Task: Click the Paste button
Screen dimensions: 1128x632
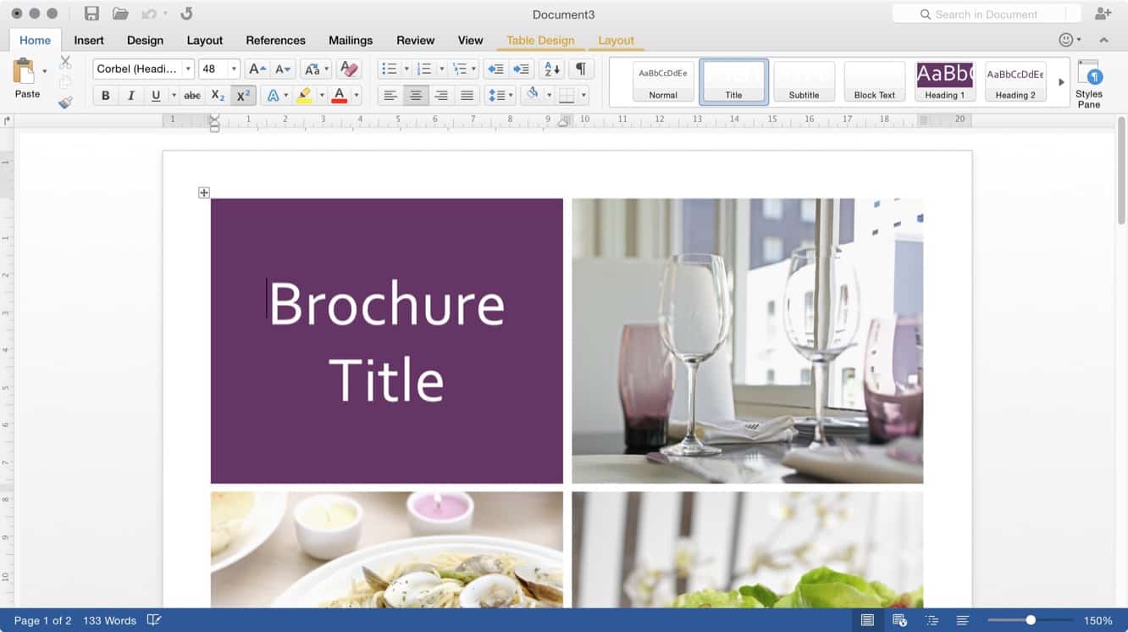Action: 27,80
